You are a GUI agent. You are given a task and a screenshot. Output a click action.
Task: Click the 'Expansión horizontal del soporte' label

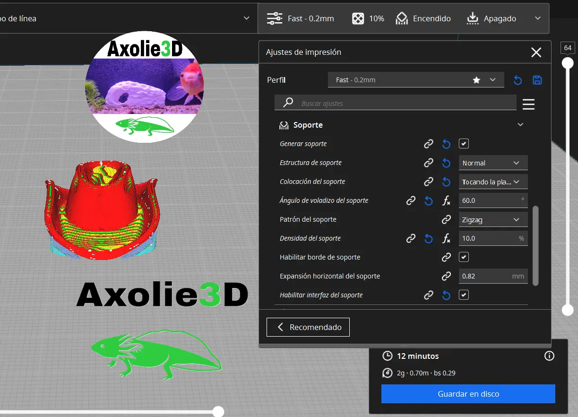point(330,276)
